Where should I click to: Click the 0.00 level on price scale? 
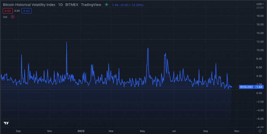coord(260,93)
